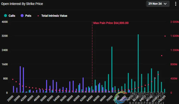Screen dimensions: 179x104
Task: Click the 4000 left axis label
Action: pos(5,22)
